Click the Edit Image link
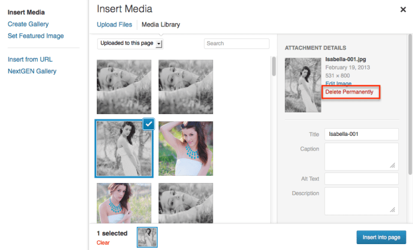Viewport: 413px width, 250px height. (x=339, y=84)
